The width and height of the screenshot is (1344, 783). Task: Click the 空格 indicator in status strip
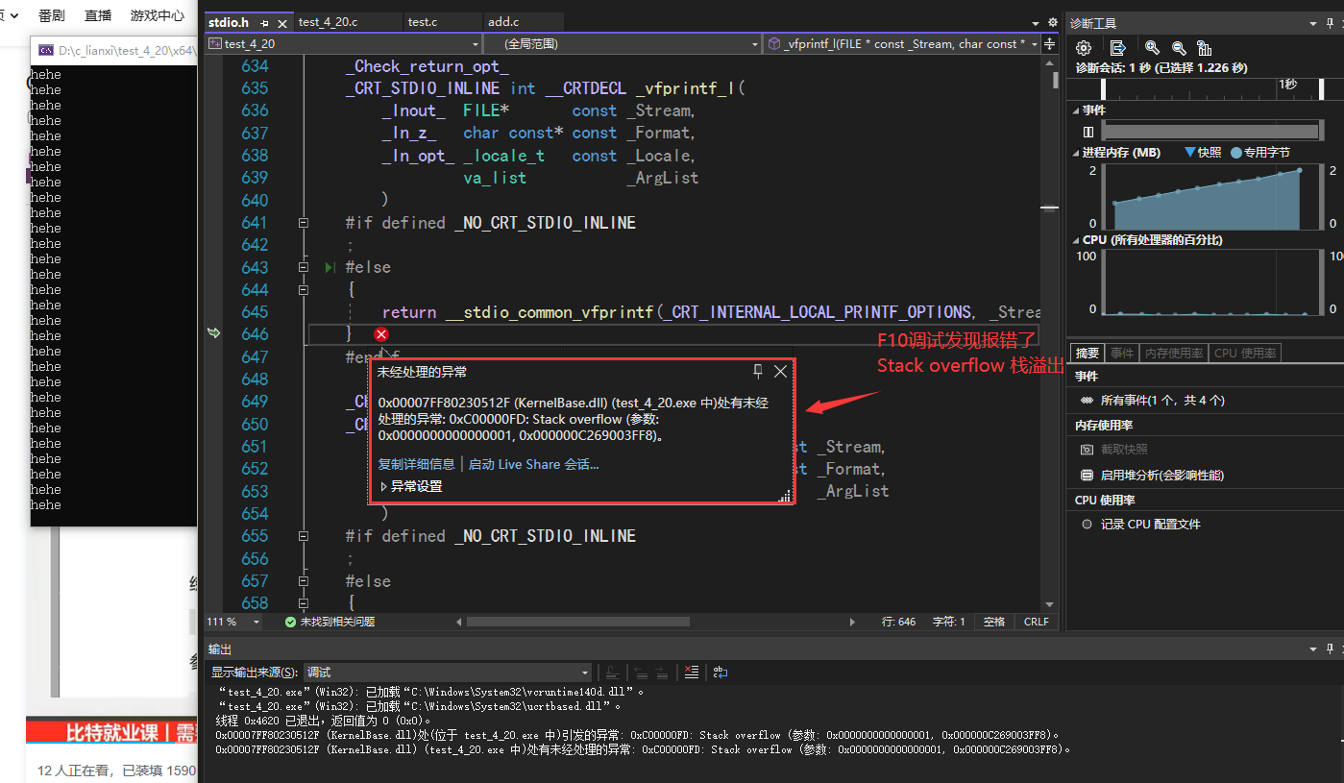(994, 622)
